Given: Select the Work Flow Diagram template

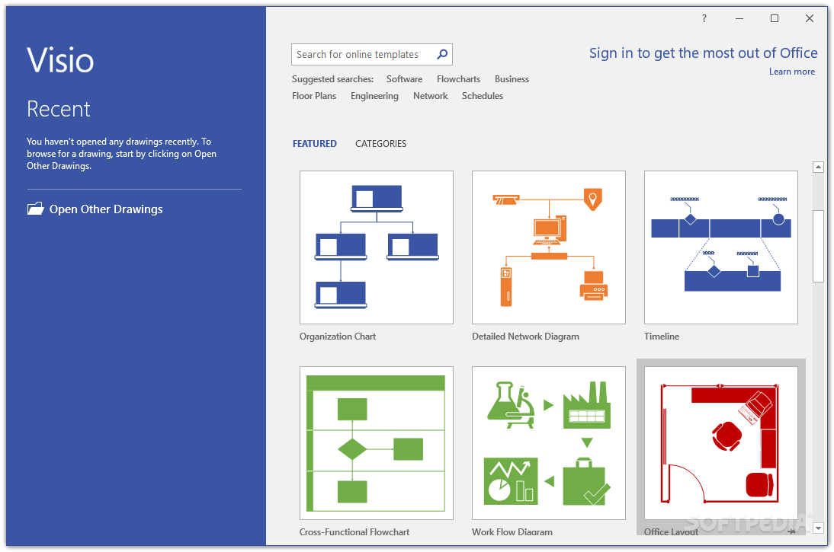Looking at the screenshot, I should (x=548, y=442).
